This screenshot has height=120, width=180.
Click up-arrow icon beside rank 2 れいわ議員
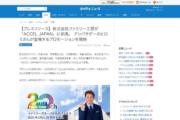pyautogui.click(x=152, y=111)
